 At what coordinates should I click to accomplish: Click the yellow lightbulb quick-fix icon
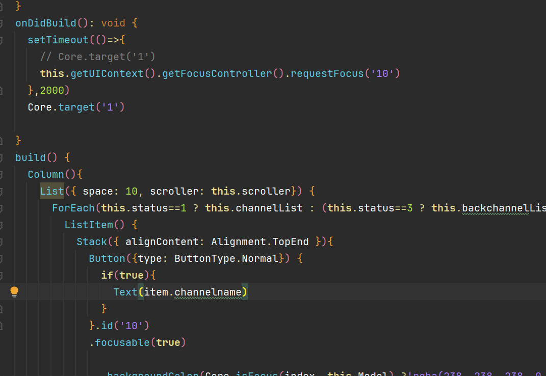point(14,292)
